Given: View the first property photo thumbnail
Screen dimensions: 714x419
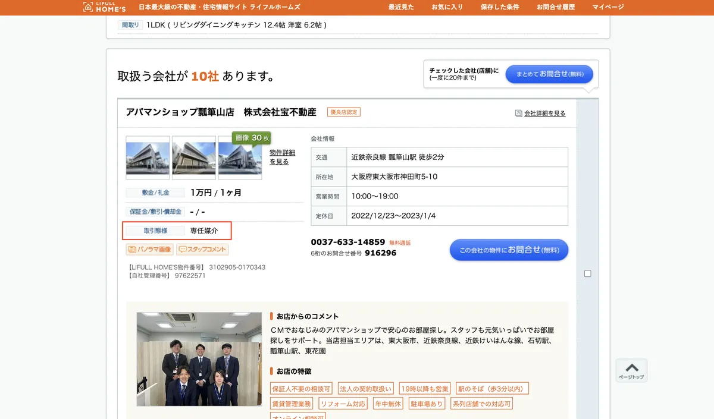Looking at the screenshot, I should [148, 157].
